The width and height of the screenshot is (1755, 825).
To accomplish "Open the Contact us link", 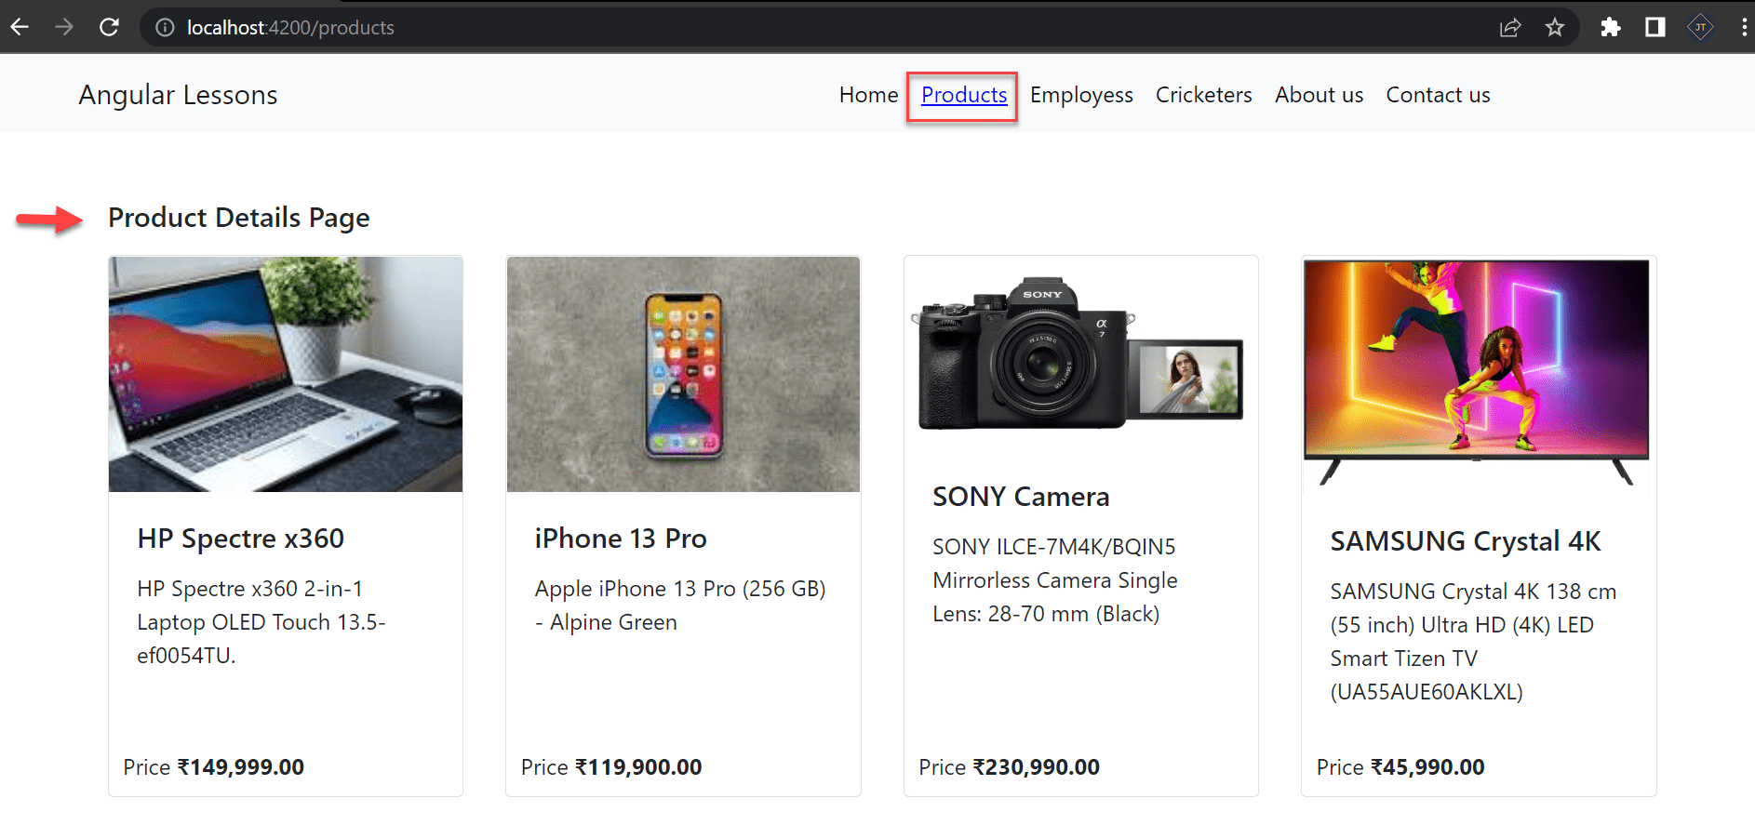I will [x=1438, y=95].
